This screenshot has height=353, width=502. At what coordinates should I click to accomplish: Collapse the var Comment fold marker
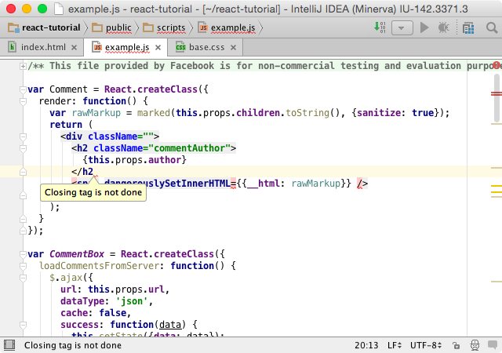click(23, 89)
